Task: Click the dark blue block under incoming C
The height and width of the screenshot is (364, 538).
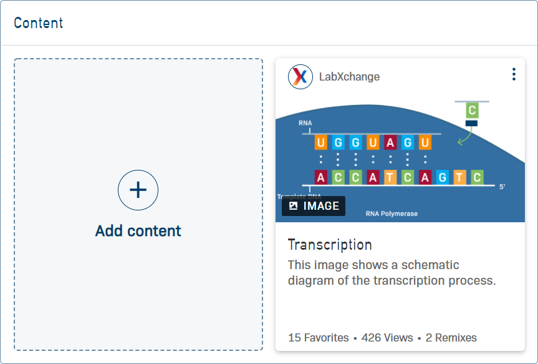Action: [x=472, y=123]
